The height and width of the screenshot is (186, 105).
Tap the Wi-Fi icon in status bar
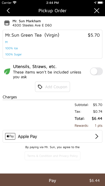click(15, 3)
